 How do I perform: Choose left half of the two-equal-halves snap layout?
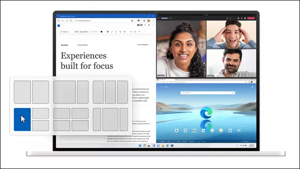(x=22, y=92)
